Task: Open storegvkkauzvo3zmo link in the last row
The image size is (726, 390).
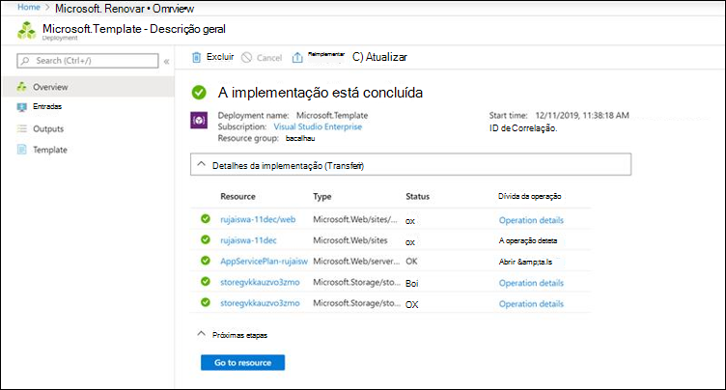Action: (260, 302)
